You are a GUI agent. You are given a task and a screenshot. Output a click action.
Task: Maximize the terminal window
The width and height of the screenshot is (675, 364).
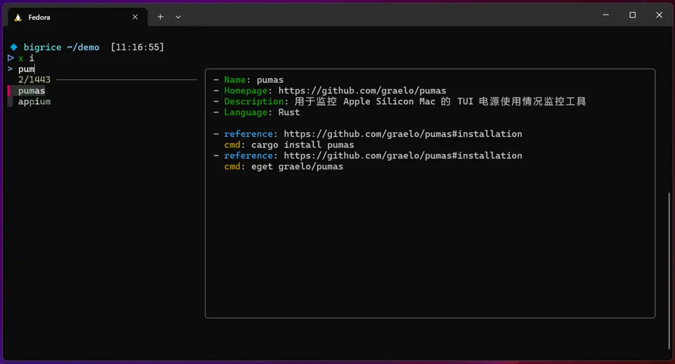[632, 15]
